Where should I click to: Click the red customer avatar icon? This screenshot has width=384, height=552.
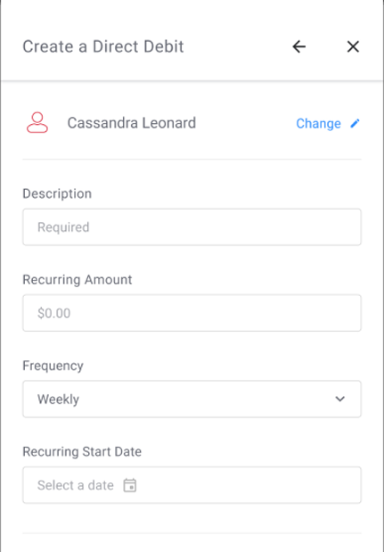click(x=37, y=122)
